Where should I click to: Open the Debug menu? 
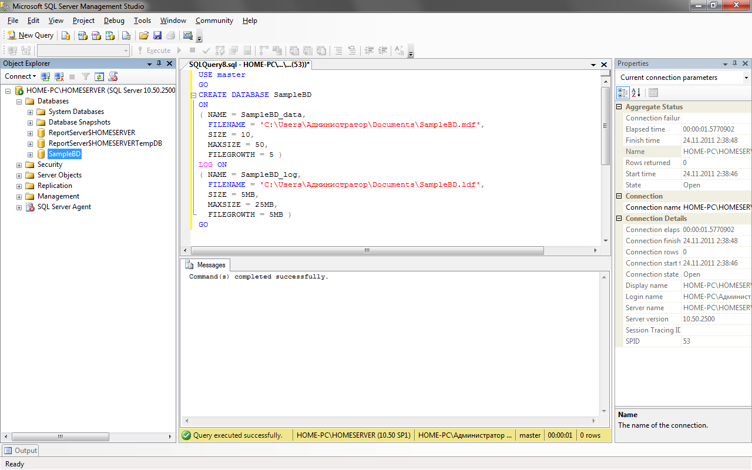[x=114, y=21]
